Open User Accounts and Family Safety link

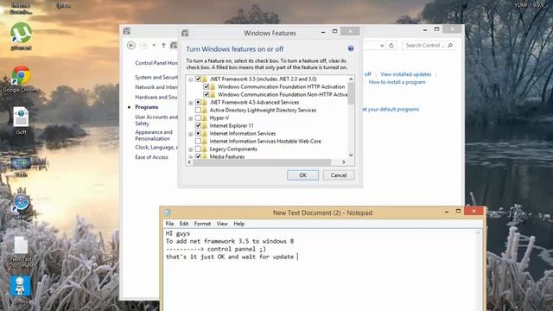[156, 120]
